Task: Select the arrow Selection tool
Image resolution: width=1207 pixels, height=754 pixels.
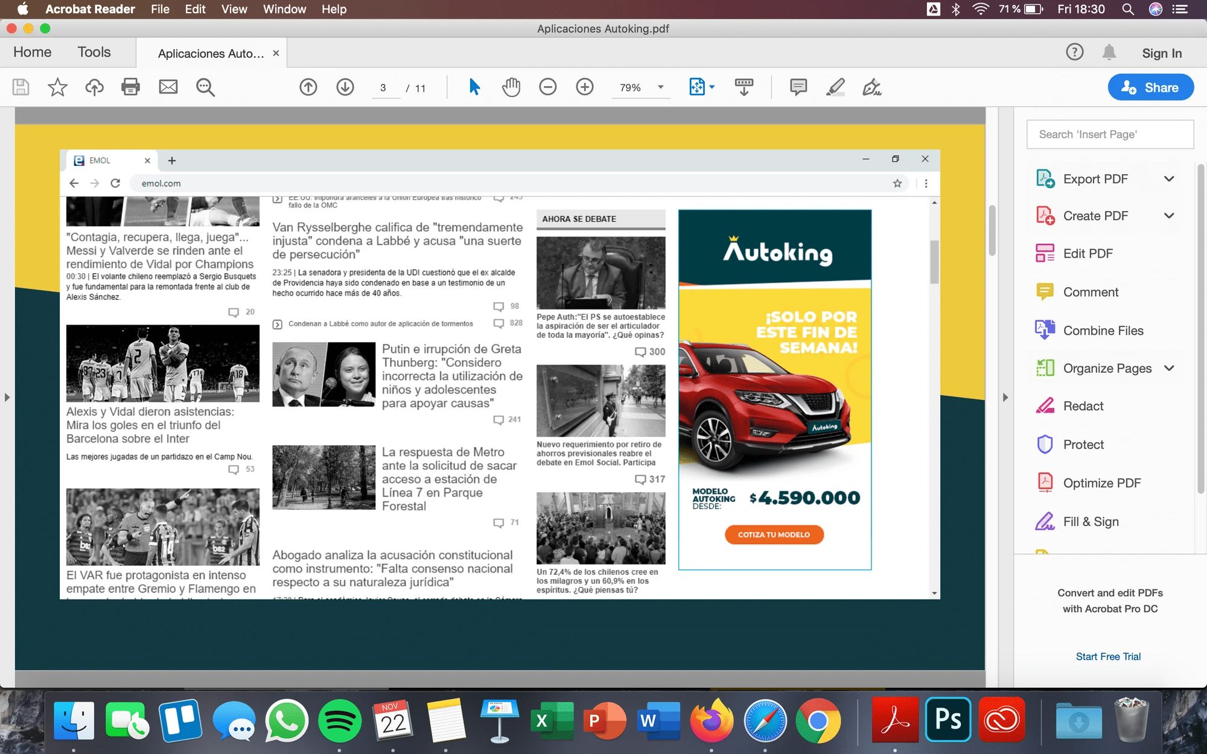Action: 474,87
